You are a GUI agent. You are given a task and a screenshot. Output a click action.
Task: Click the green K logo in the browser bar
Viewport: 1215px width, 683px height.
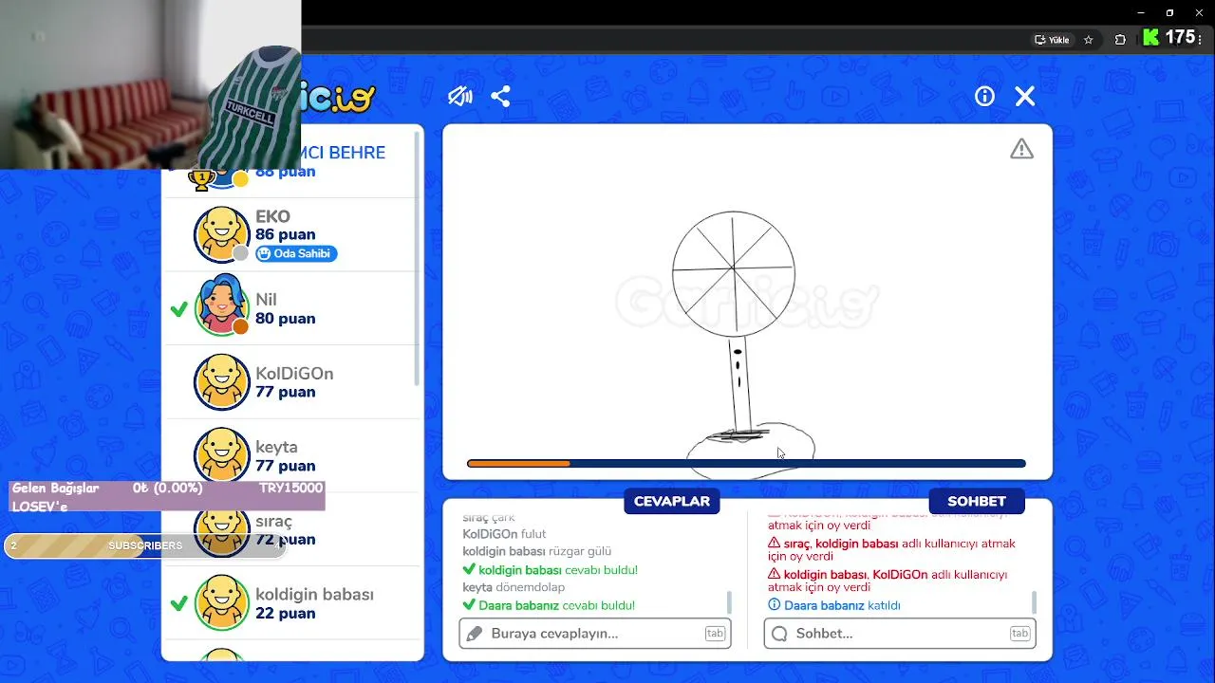click(x=1151, y=38)
